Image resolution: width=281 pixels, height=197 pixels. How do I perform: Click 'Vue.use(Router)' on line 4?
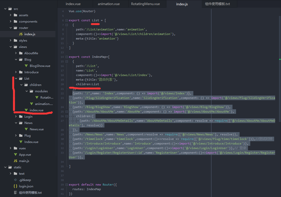coord(82,11)
